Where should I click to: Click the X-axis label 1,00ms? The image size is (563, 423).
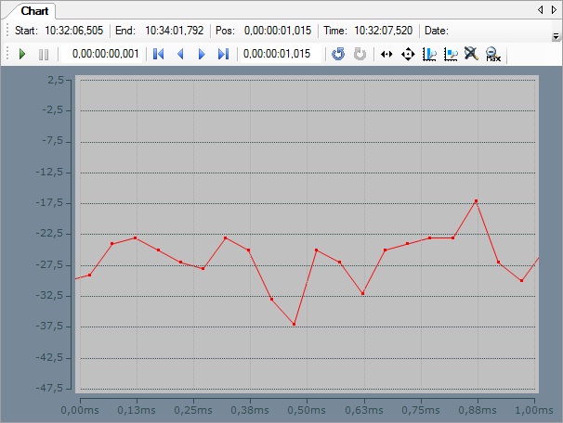click(x=534, y=410)
